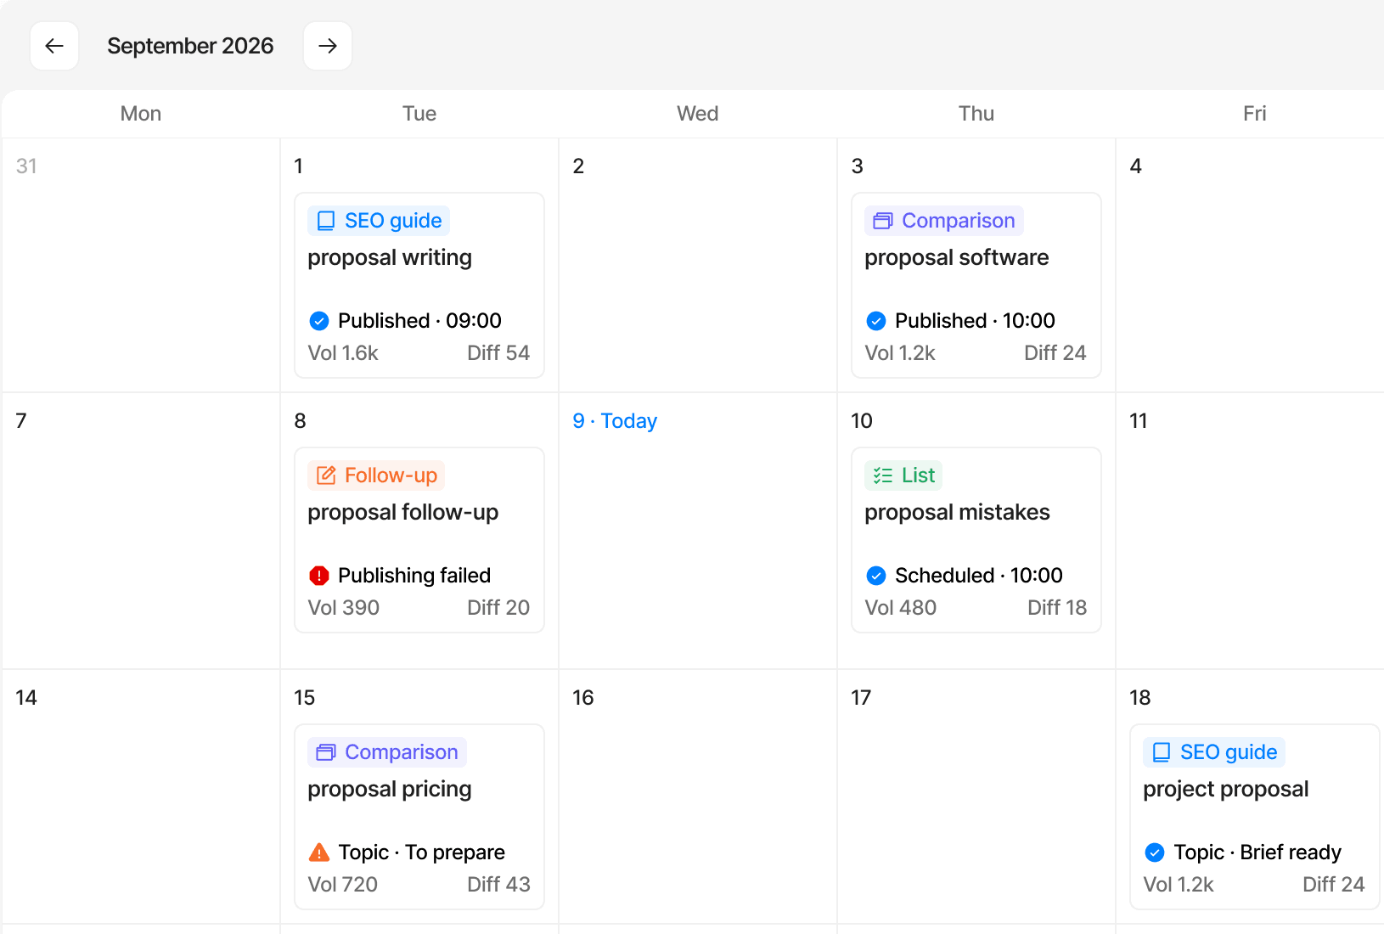
Task: Select the date number 2
Action: [x=578, y=166]
